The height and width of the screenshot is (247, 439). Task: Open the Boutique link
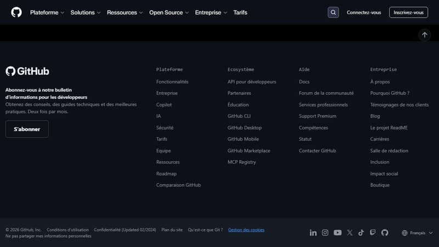pyautogui.click(x=380, y=185)
